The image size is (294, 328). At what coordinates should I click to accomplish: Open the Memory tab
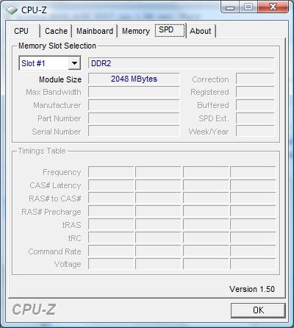pyautogui.click(x=136, y=31)
